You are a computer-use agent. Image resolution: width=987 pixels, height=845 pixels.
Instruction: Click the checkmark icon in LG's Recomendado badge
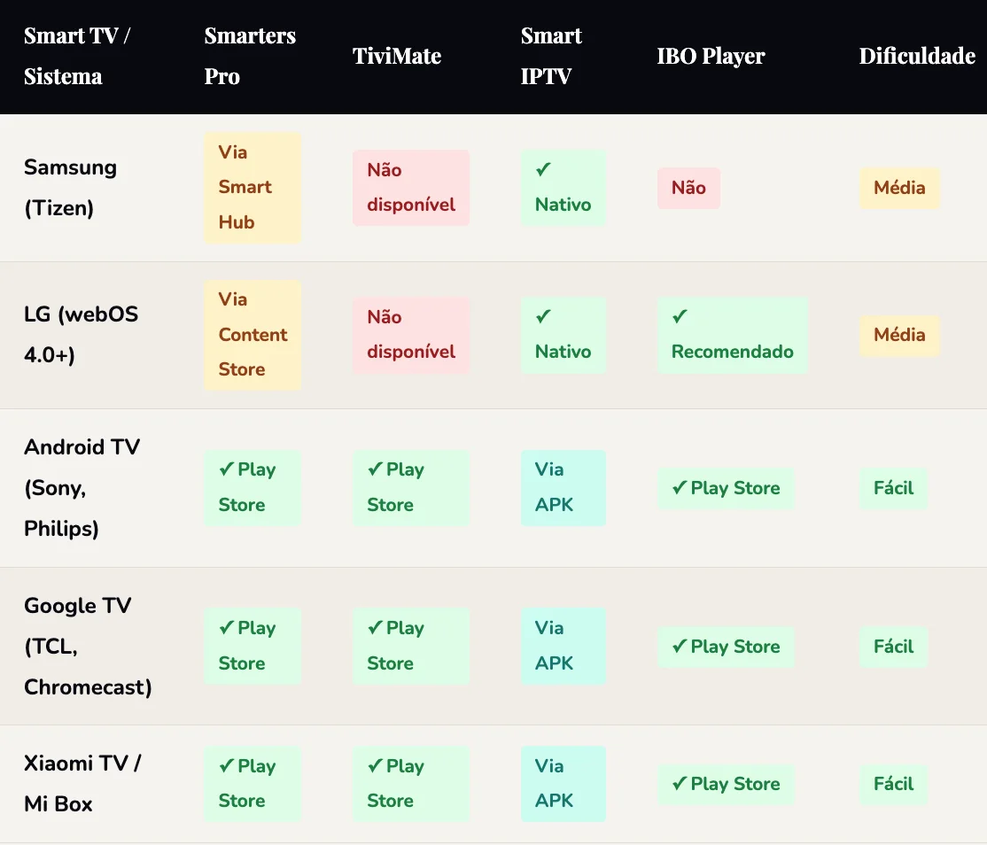click(680, 317)
